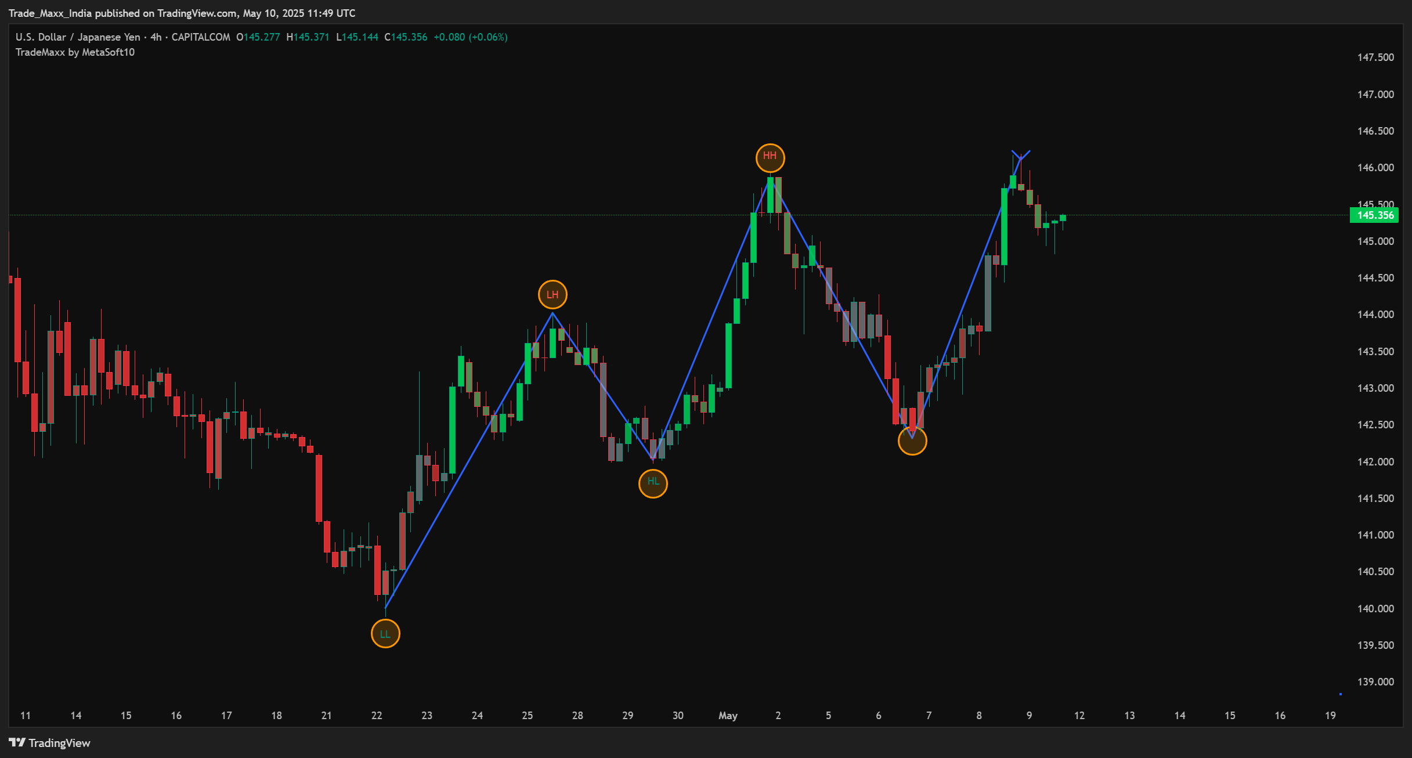Click the 19 date on time axis
Image resolution: width=1412 pixels, height=758 pixels.
[x=1330, y=716]
